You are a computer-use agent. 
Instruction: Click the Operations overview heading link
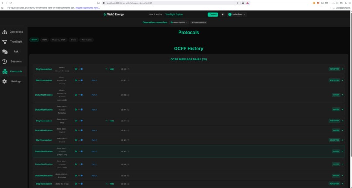pyautogui.click(x=155, y=23)
